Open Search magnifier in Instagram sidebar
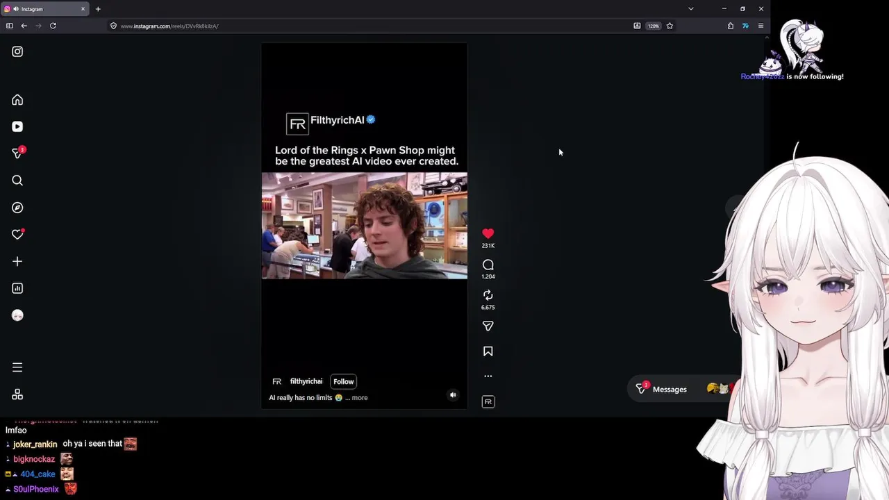The height and width of the screenshot is (500, 889). click(x=17, y=181)
